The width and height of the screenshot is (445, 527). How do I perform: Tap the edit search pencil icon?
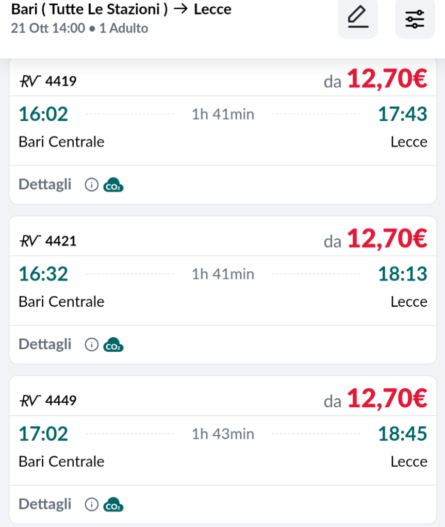[358, 19]
